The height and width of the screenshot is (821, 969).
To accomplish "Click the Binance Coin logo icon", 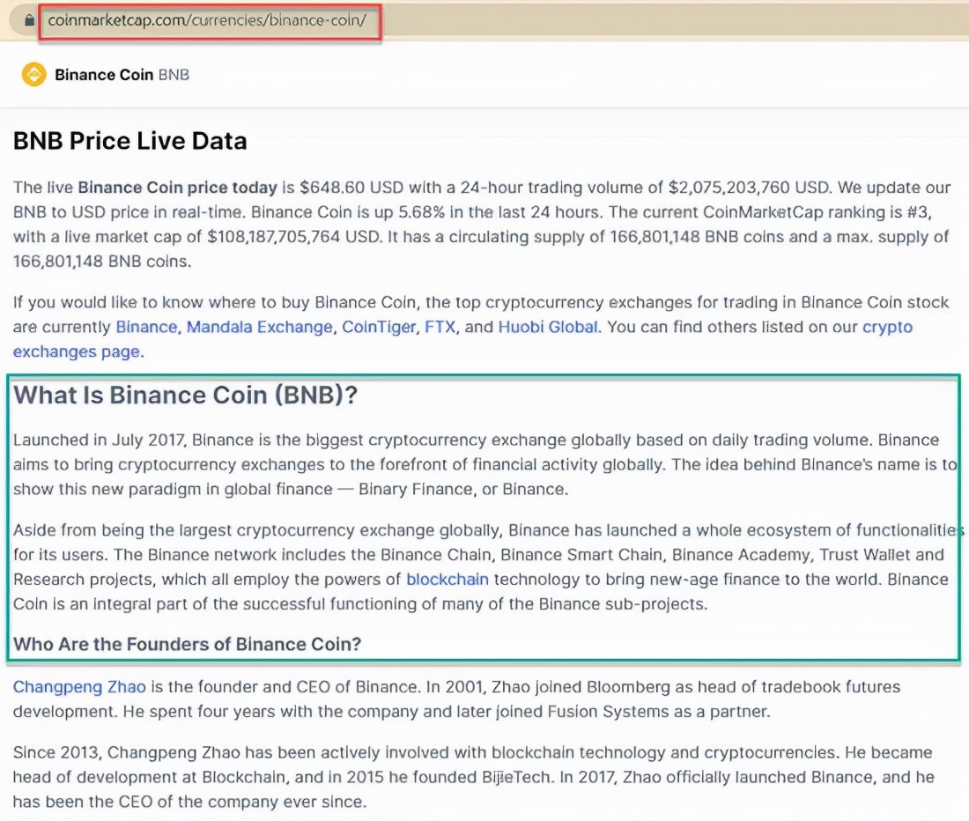I will tap(34, 75).
